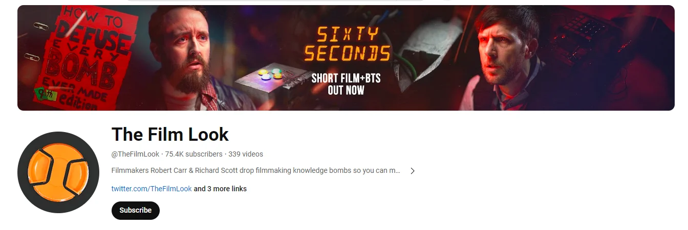Click the 339 videos count
The image size is (688, 230).
[x=246, y=154]
